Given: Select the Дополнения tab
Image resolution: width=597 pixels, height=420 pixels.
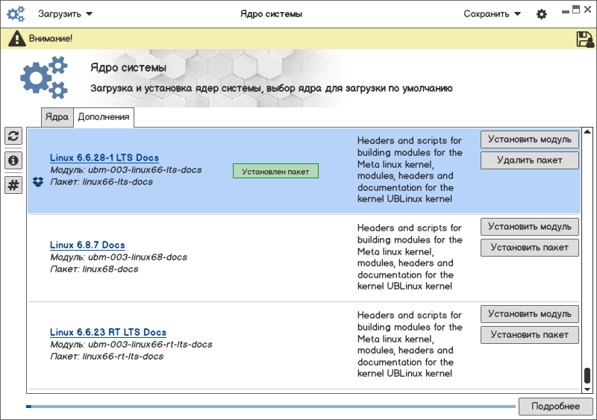Looking at the screenshot, I should click(104, 117).
